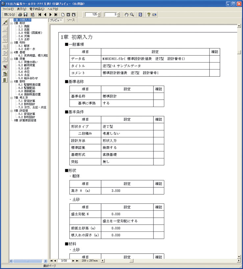This screenshot has height=269, width=243.
Task: Click the save floppy disk icon
Action: [x=26, y=14]
